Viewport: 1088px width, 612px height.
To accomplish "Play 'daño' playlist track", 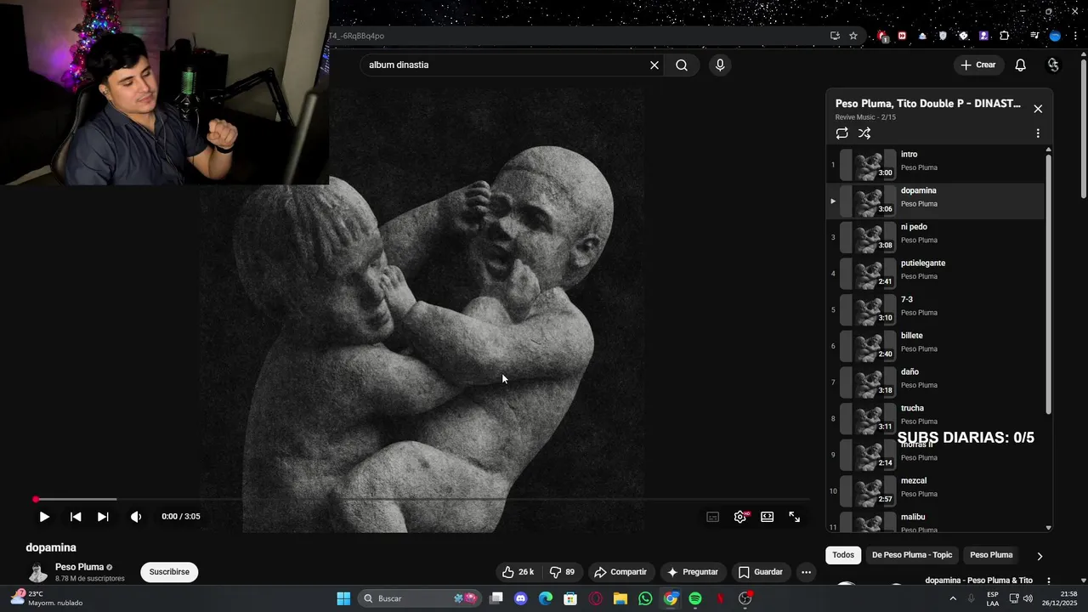I will coord(935,382).
